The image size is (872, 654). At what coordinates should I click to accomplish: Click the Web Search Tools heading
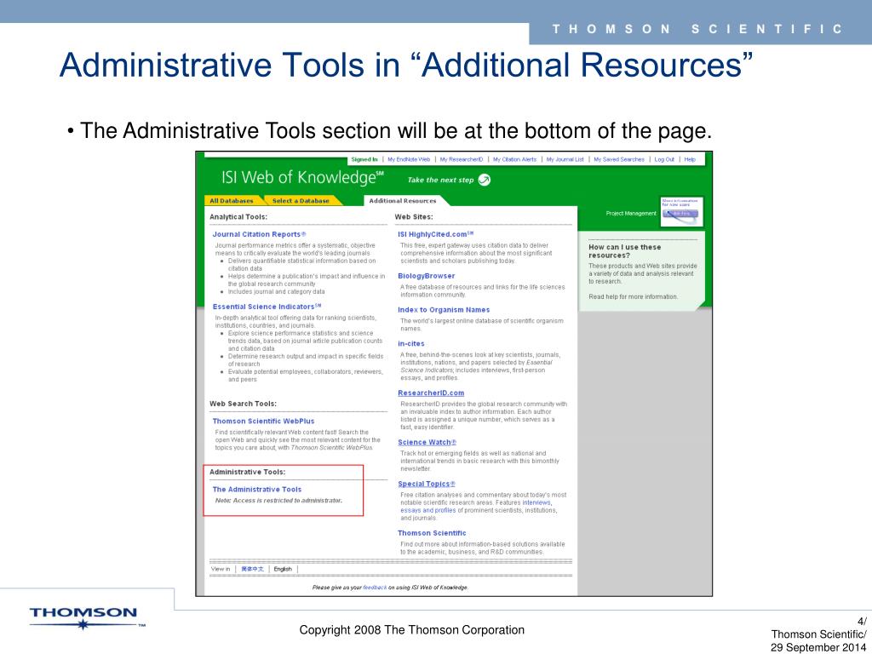tap(243, 404)
